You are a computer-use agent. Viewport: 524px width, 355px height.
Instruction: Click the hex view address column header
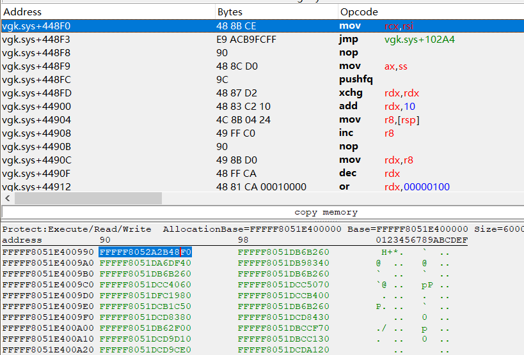22,240
